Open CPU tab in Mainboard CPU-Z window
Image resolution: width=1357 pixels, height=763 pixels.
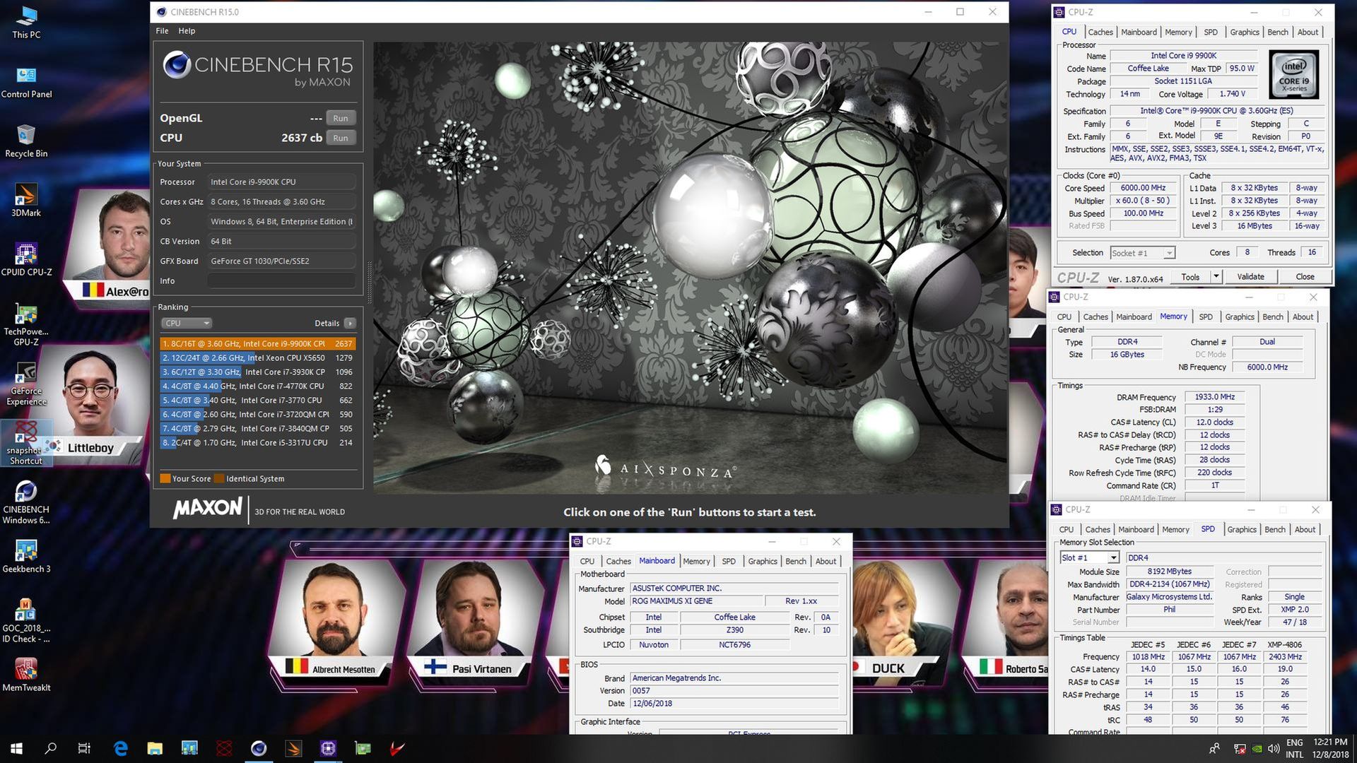click(x=587, y=562)
